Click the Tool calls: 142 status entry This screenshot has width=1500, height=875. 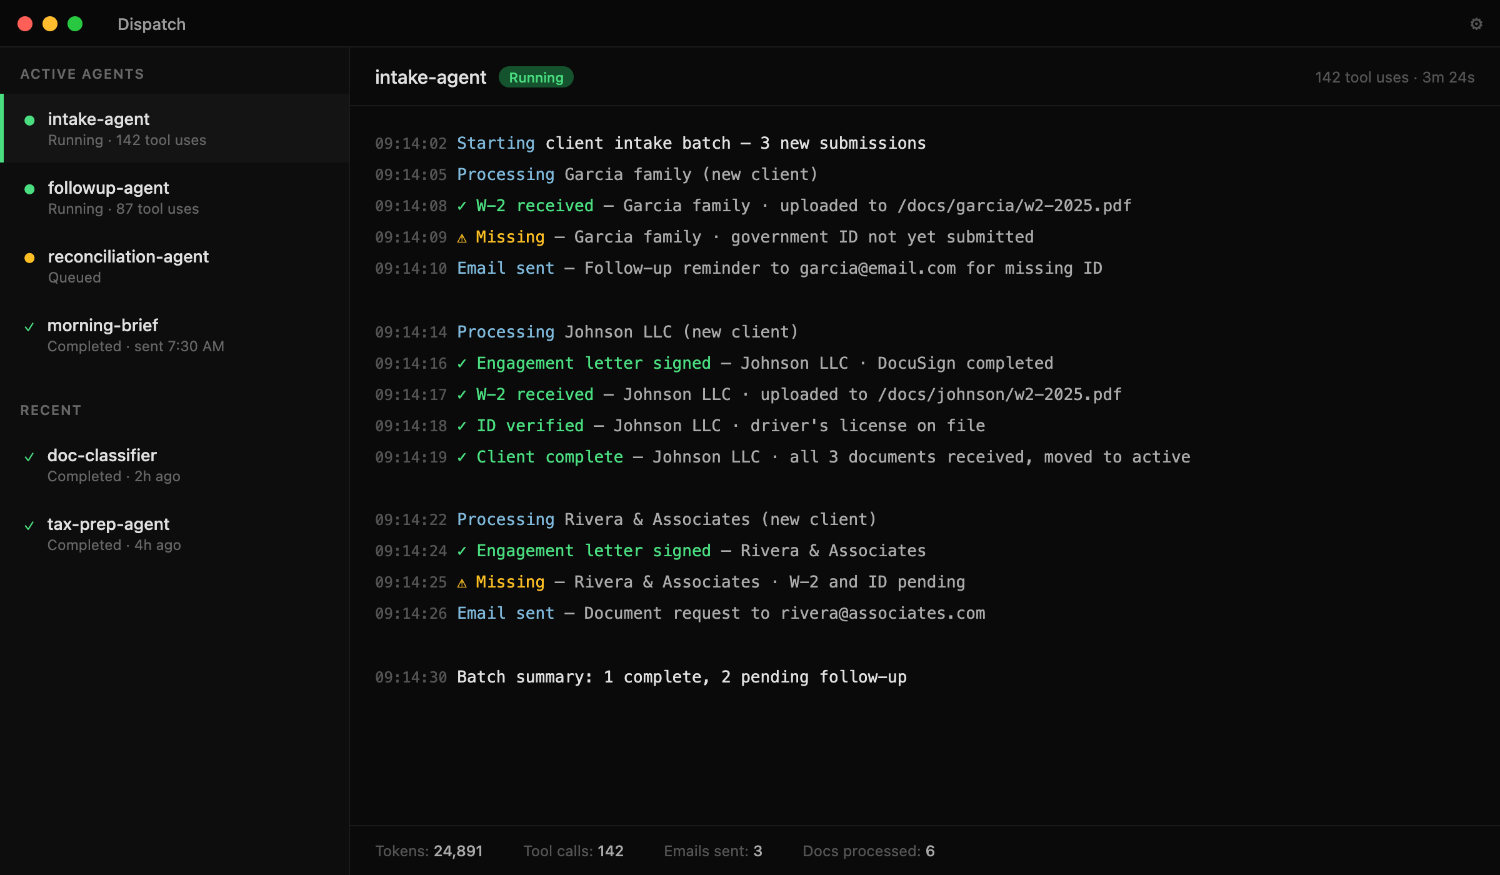tap(573, 851)
